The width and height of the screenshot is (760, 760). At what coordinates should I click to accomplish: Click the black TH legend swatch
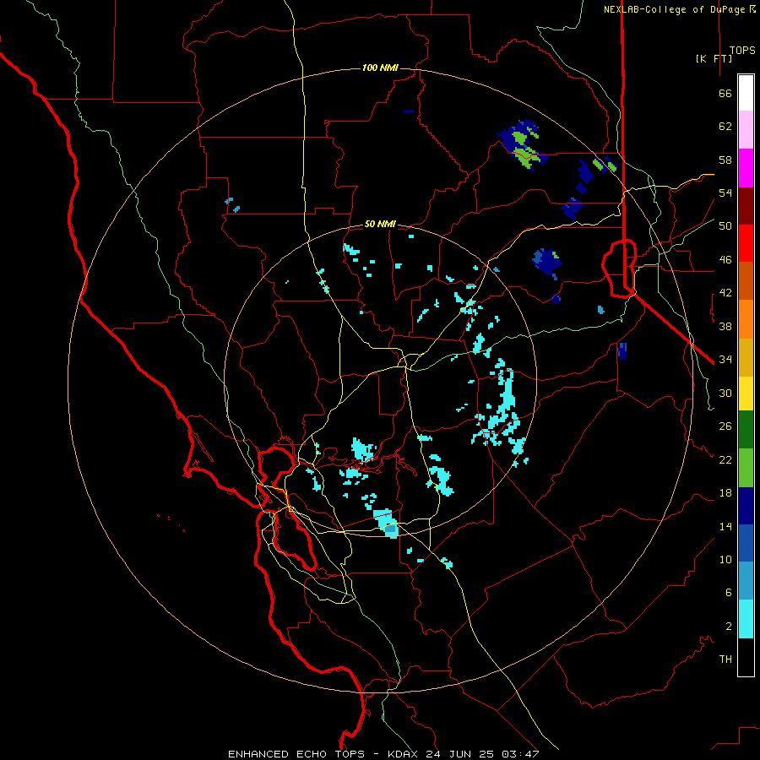click(x=746, y=657)
